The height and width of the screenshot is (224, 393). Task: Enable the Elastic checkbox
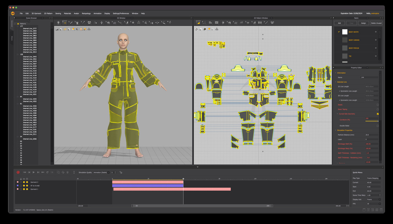[x=378, y=105]
